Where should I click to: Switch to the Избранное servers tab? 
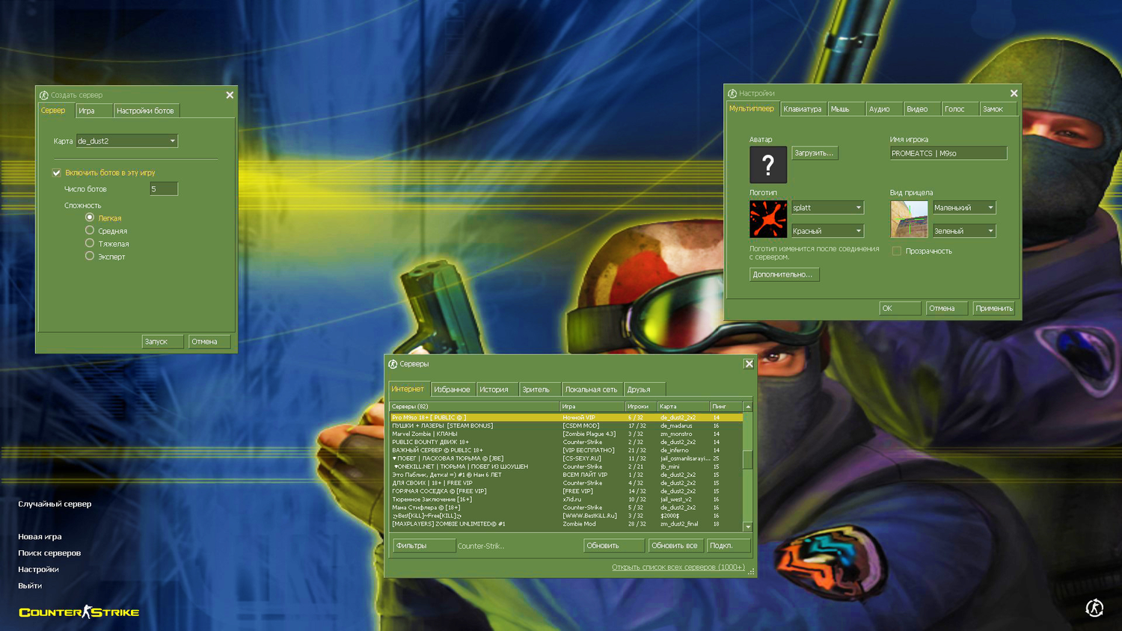[x=453, y=390]
